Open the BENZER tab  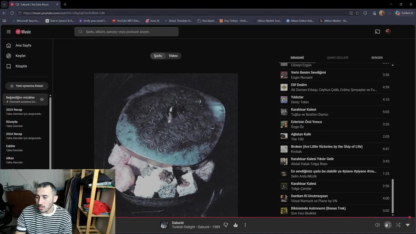377,58
